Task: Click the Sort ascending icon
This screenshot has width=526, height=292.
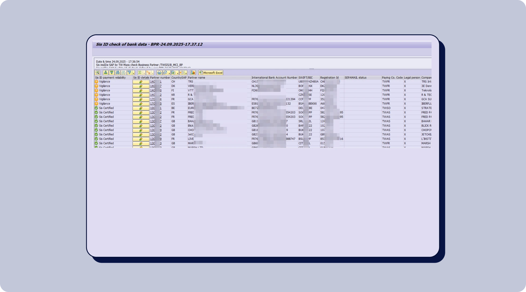Action: [x=106, y=72]
